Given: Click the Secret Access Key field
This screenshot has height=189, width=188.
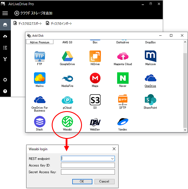Looking at the screenshot, I should [88, 172].
